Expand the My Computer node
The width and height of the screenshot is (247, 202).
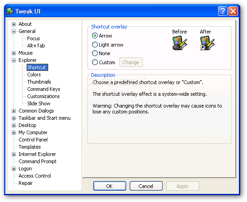coord(14,132)
